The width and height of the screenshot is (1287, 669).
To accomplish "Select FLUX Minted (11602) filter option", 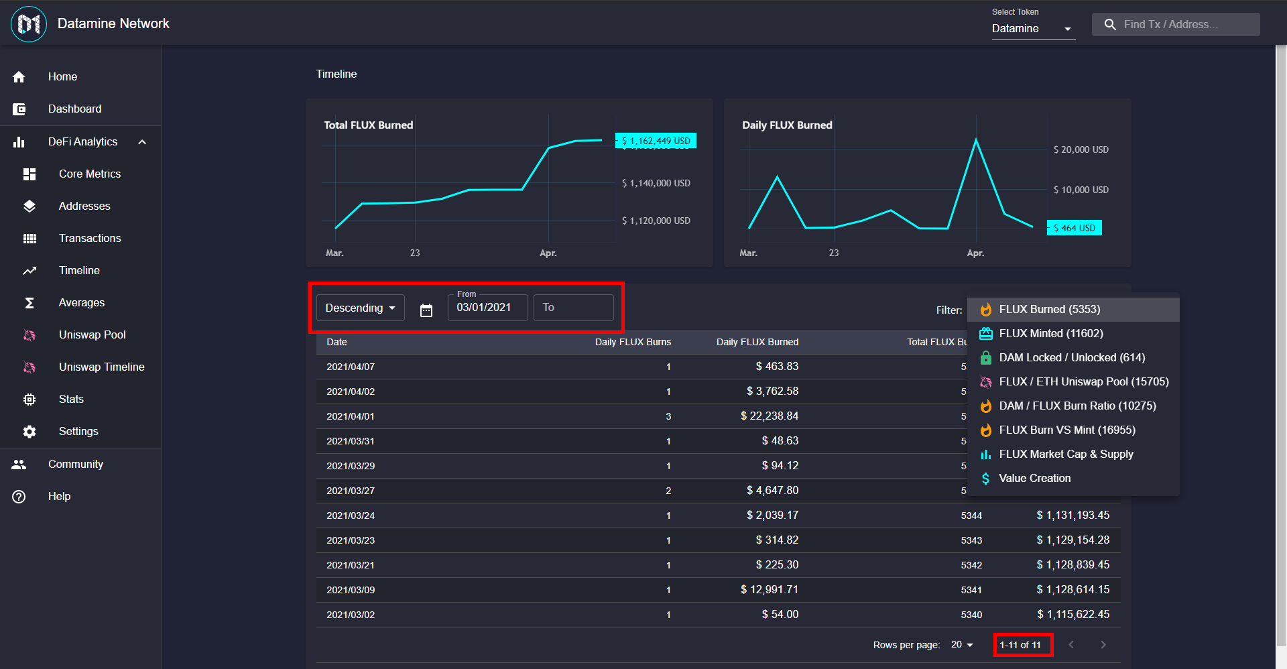I will [x=1073, y=334].
